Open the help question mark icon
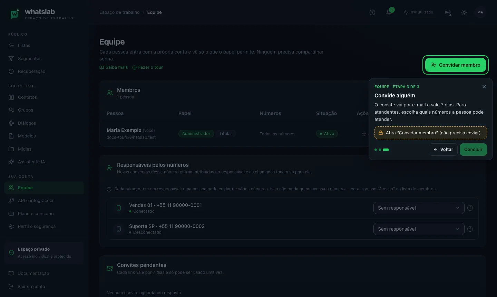This screenshot has height=297, width=497. tap(372, 12)
